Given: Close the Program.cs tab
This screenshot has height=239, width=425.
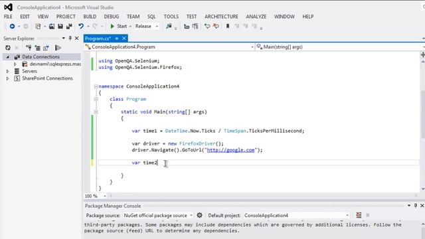Looking at the screenshot, I should (x=124, y=39).
